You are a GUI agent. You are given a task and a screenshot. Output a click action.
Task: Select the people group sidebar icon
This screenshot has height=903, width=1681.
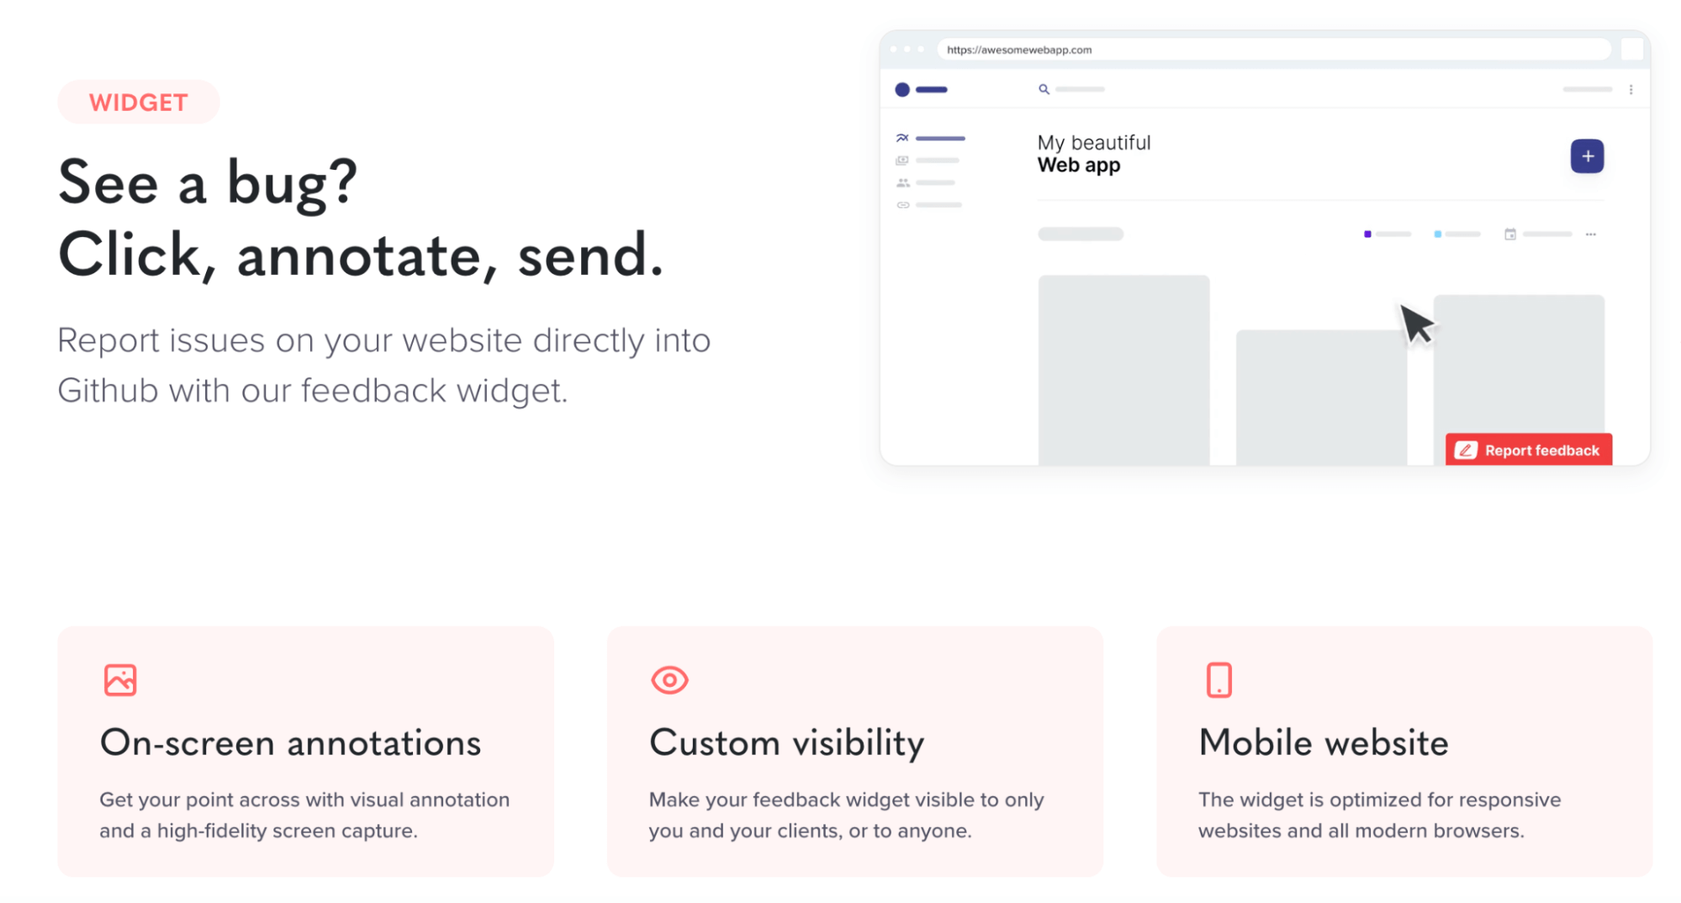[902, 182]
